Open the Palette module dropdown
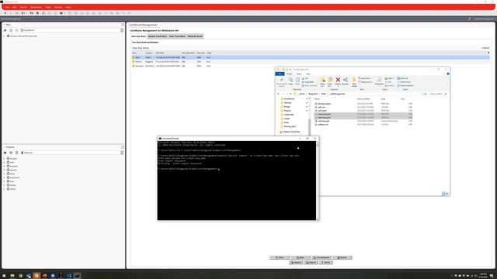The height and width of the screenshot is (279, 497). coord(122,153)
